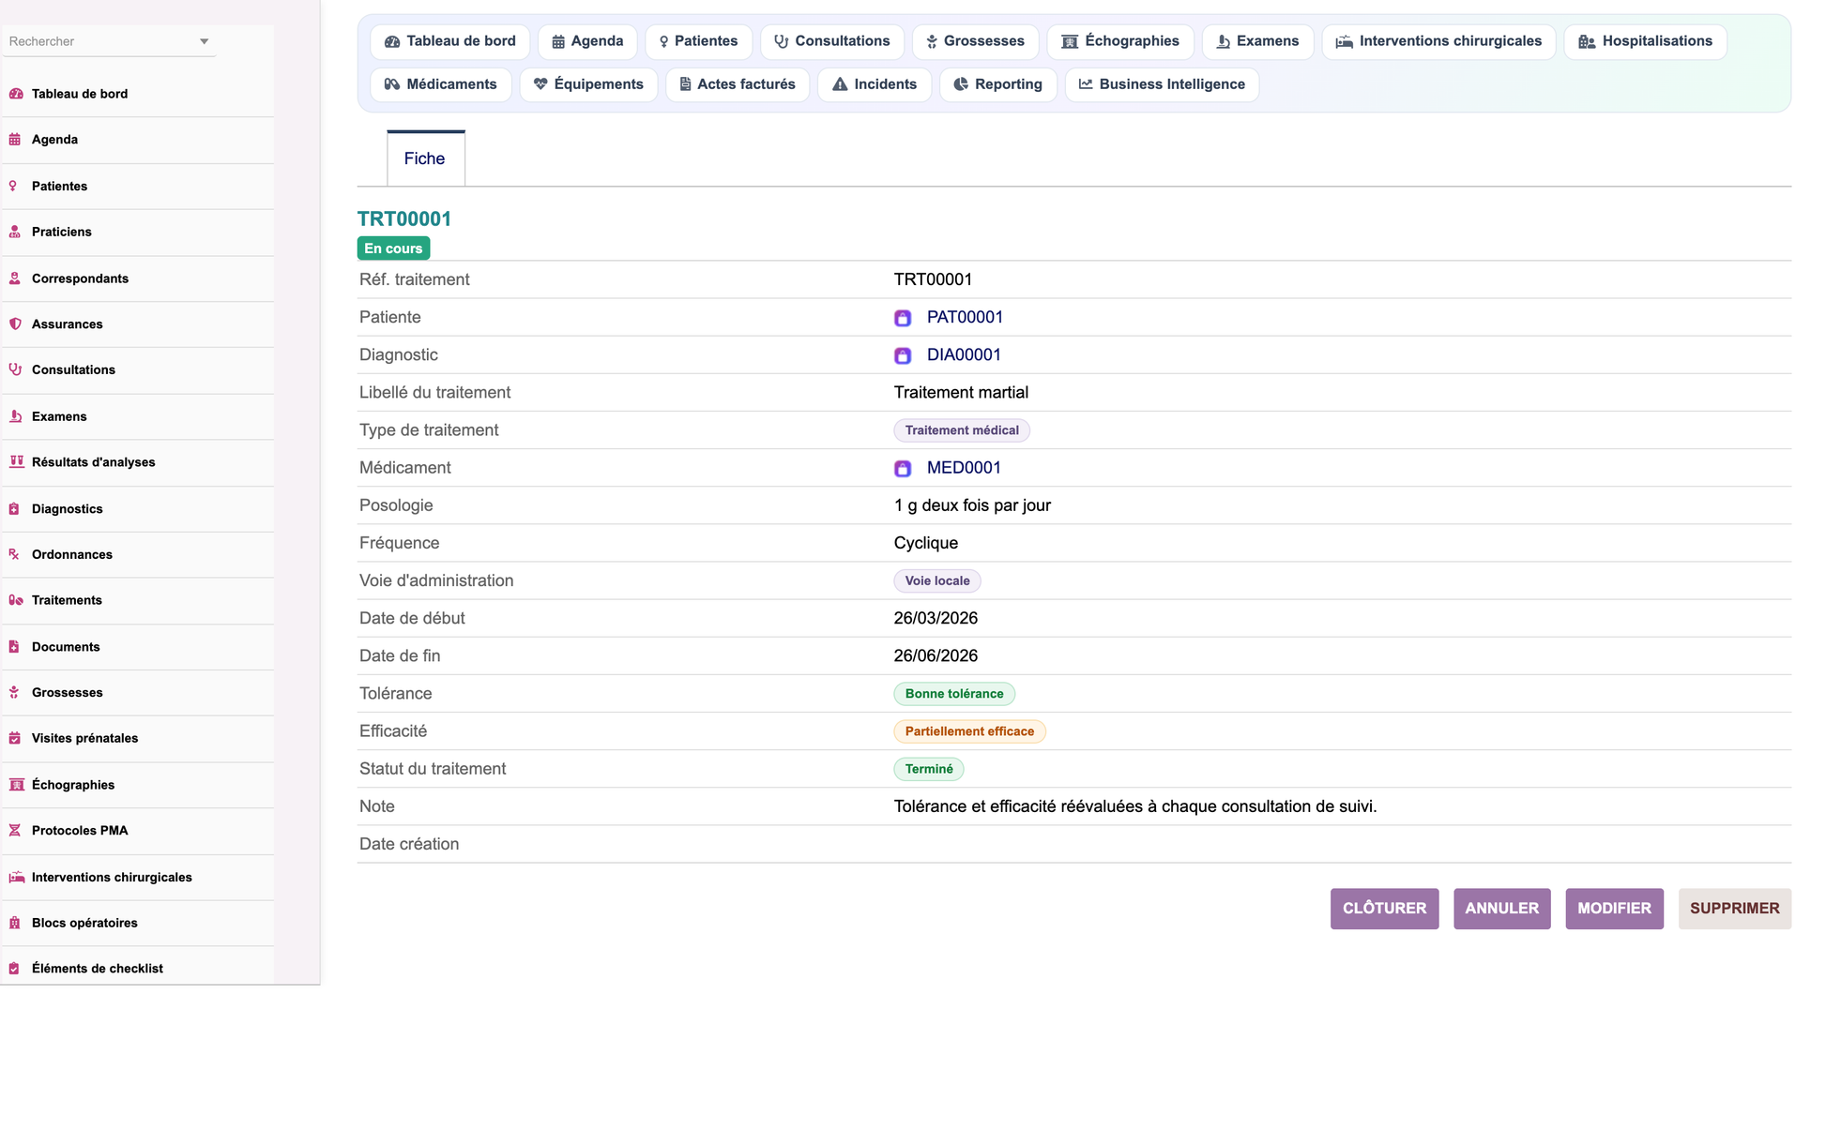Click the Tableau de bord sidebar icon

point(16,94)
